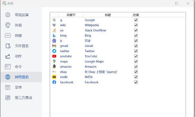Screen dimensions: 195x117
Task: Click the YouTube play icon
Action: coord(54,56)
